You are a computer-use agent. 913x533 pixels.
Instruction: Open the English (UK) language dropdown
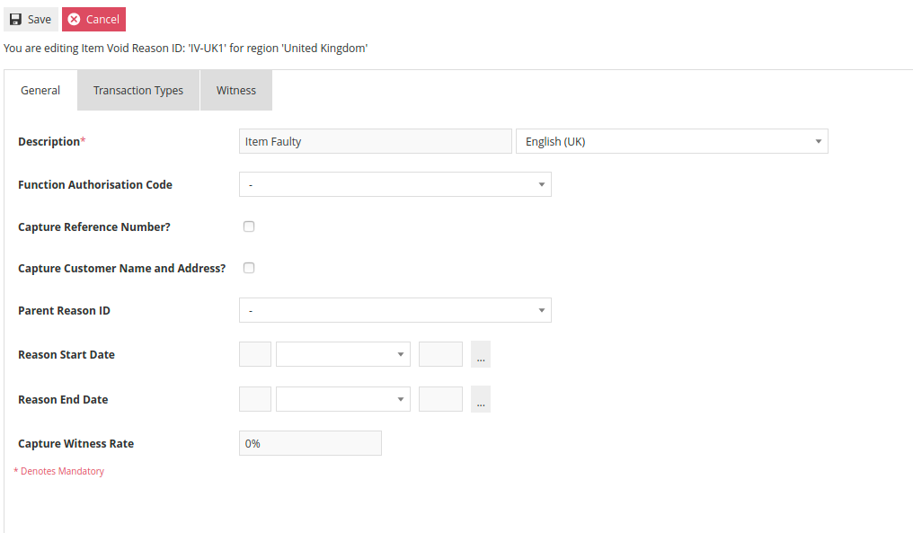point(672,141)
